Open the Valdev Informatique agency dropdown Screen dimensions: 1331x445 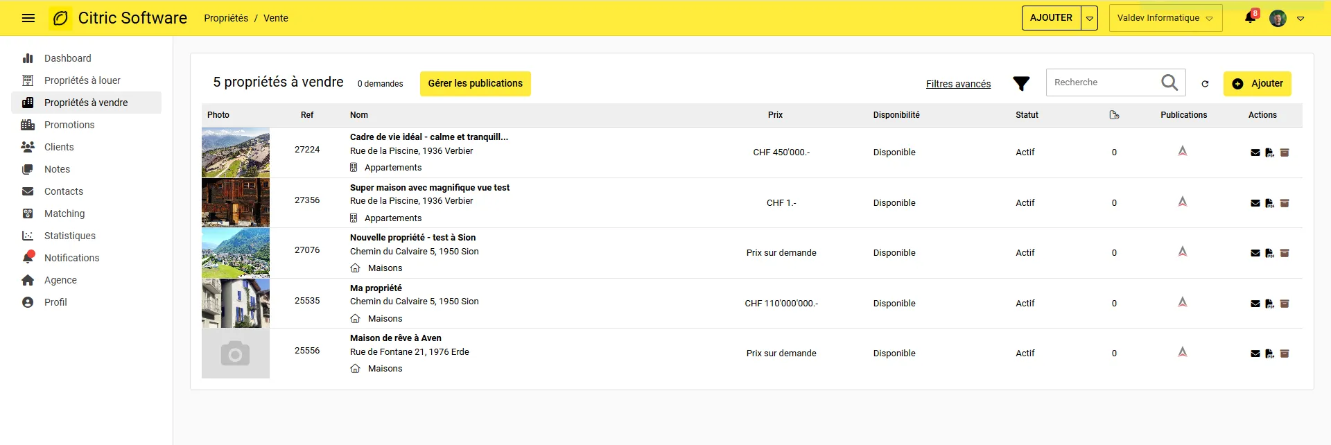coord(1165,18)
